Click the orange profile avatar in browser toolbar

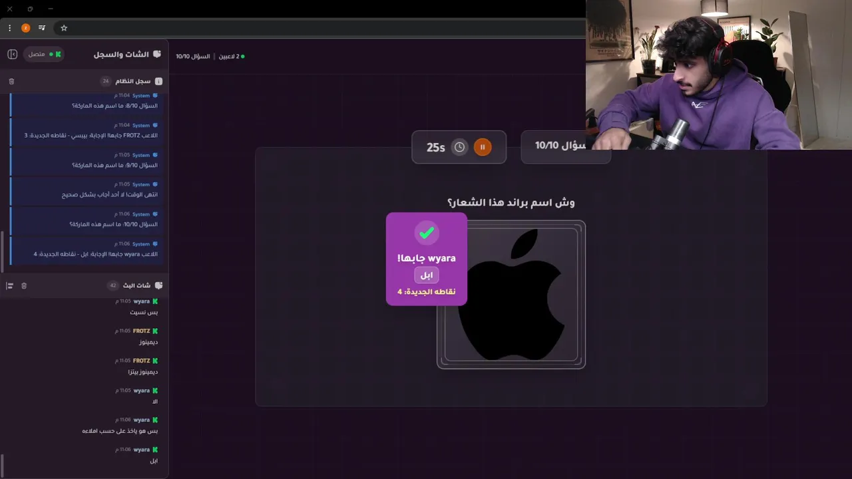click(x=25, y=28)
